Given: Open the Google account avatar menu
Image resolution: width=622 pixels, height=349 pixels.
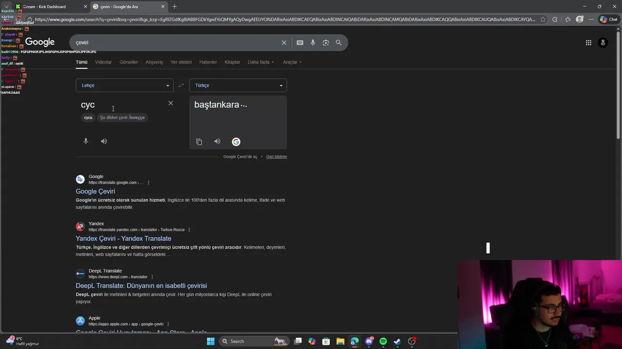Looking at the screenshot, I should [603, 43].
